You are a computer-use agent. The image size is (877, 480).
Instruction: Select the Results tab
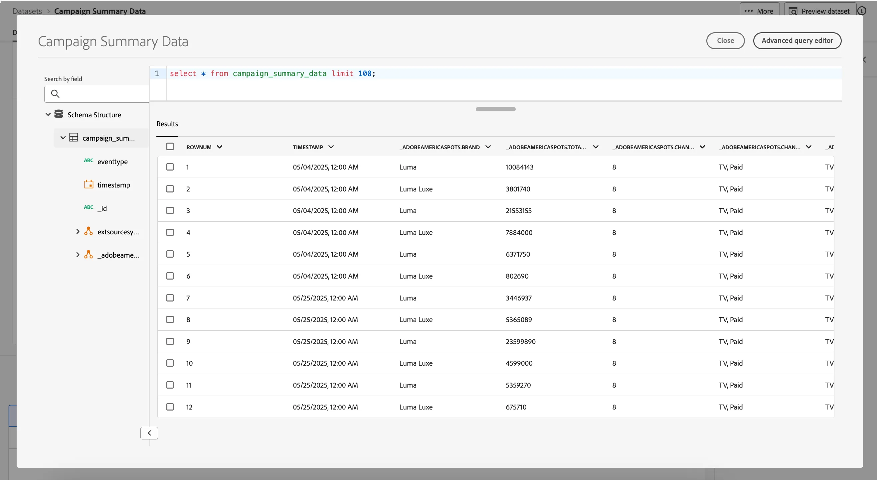coord(167,124)
